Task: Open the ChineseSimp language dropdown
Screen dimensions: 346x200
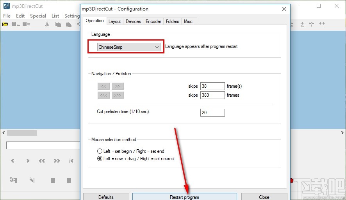Action: 128,47
